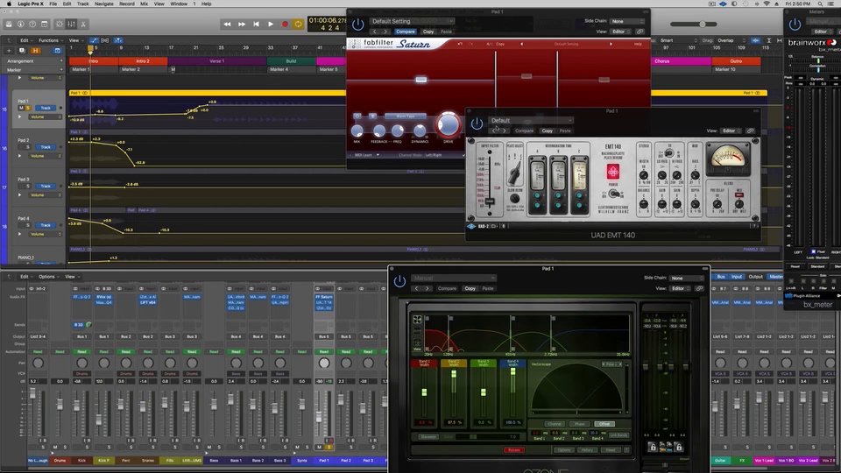Viewport: 841px width, 473px height.
Task: Open the Navigate menu
Action: (x=104, y=4)
